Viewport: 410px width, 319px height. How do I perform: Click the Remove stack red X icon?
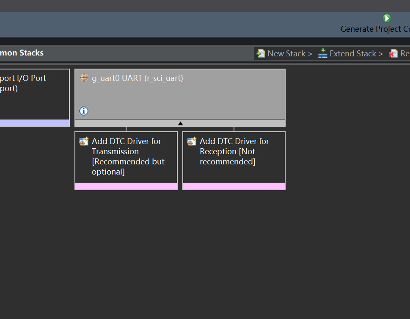click(393, 53)
